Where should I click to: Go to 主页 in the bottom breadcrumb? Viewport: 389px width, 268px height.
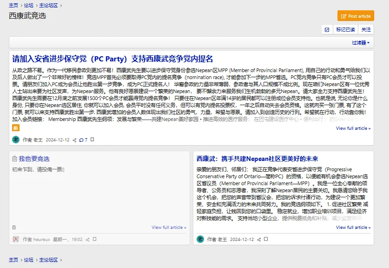click(x=13, y=260)
